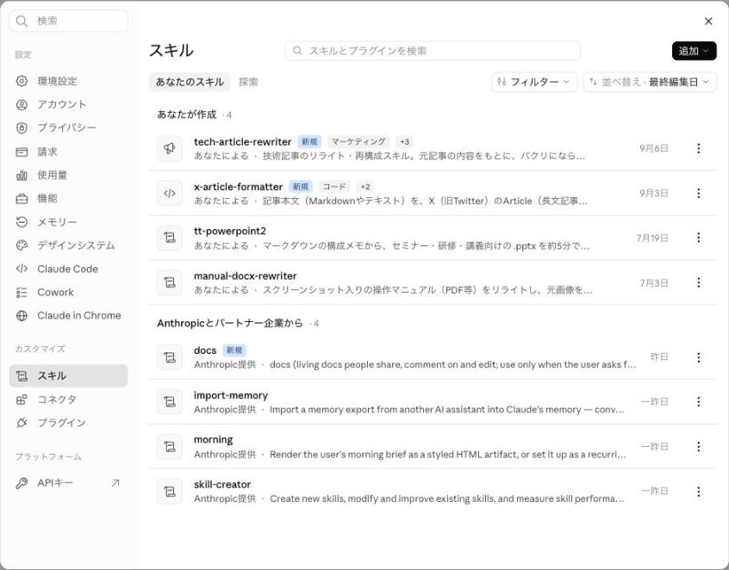Open tt-powerpoint2 skill name

click(x=230, y=232)
